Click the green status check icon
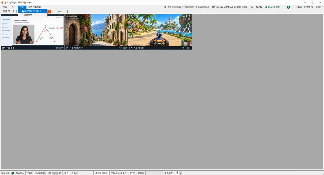 click(x=13, y=173)
